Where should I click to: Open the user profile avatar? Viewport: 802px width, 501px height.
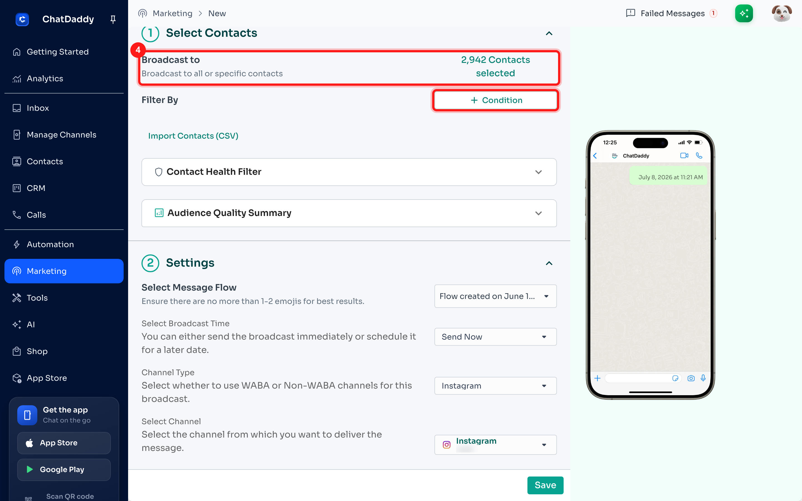781,13
